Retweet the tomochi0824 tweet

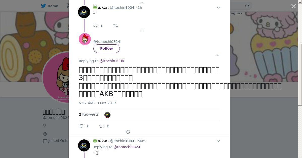pyautogui.click(x=102, y=126)
